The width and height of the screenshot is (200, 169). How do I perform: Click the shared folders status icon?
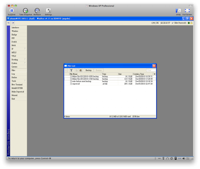pyautogui.click(x=188, y=158)
